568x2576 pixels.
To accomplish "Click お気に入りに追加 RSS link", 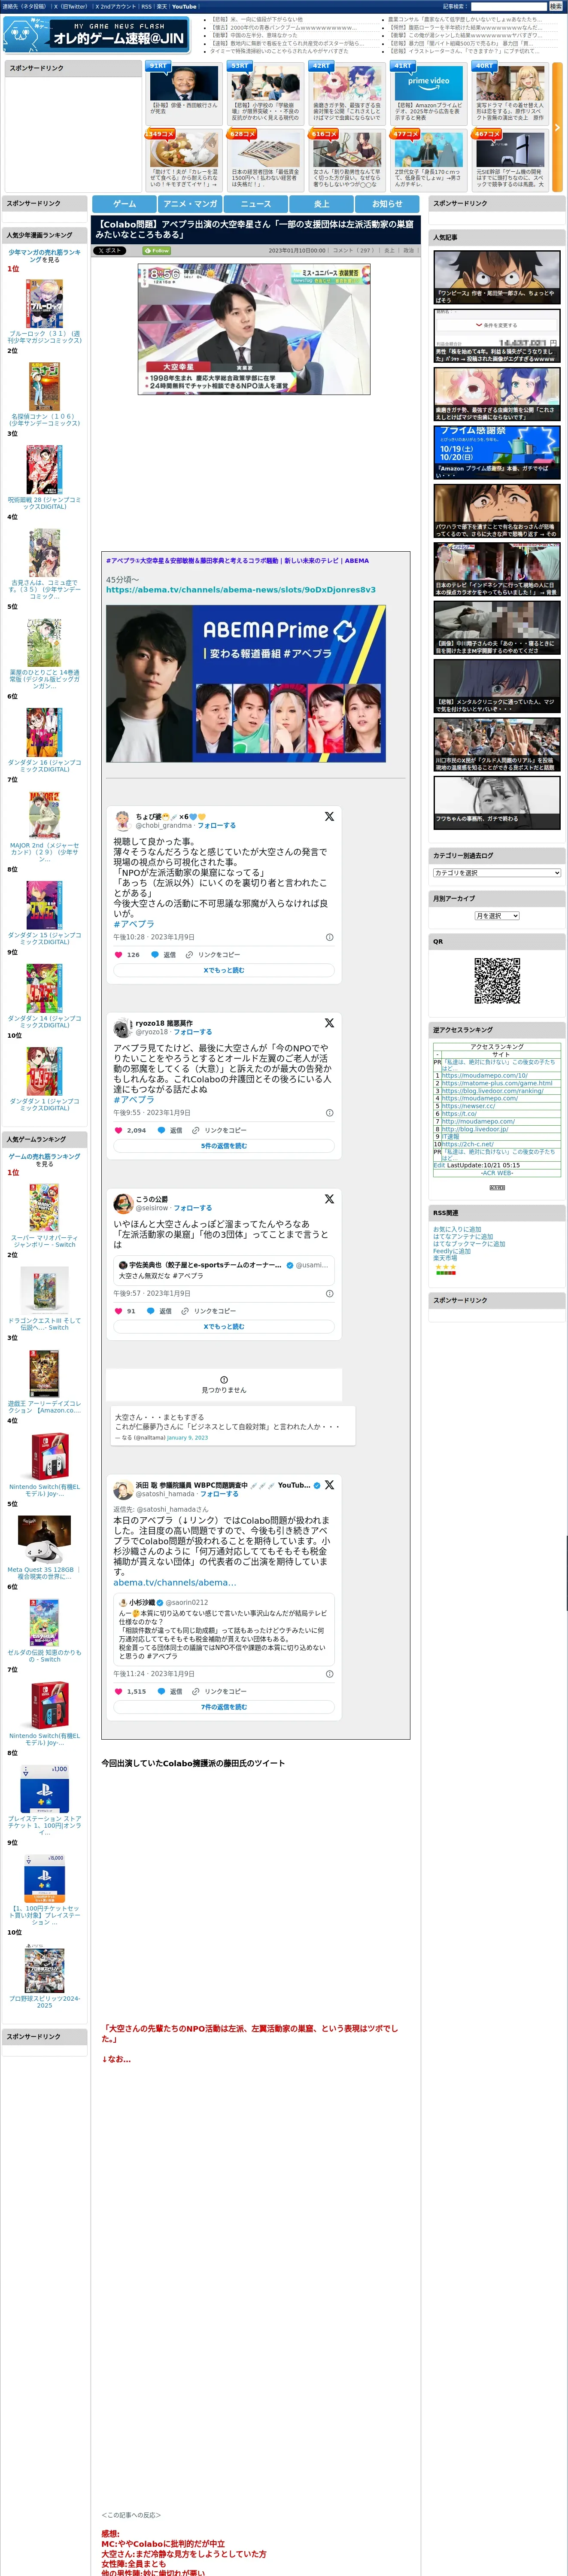I will 456,1230.
